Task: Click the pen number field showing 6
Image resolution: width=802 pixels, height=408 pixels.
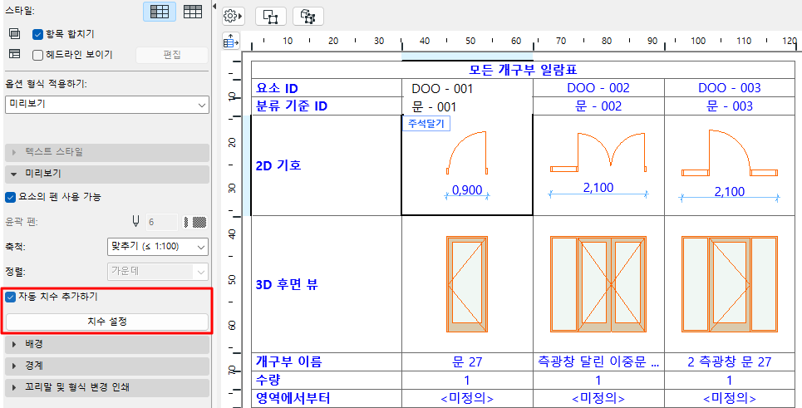Action: [x=161, y=222]
